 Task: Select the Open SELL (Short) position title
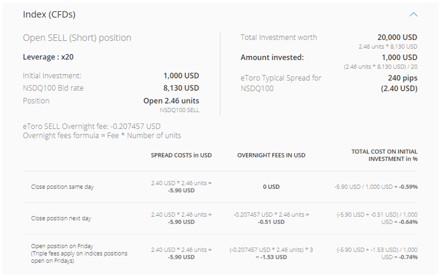[x=77, y=38]
